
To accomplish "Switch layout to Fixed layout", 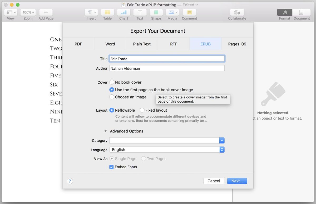I will 142,110.
